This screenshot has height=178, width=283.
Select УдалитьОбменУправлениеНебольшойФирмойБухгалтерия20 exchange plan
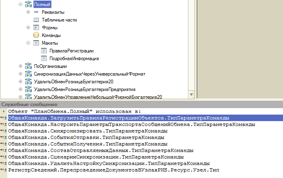tap(98, 97)
